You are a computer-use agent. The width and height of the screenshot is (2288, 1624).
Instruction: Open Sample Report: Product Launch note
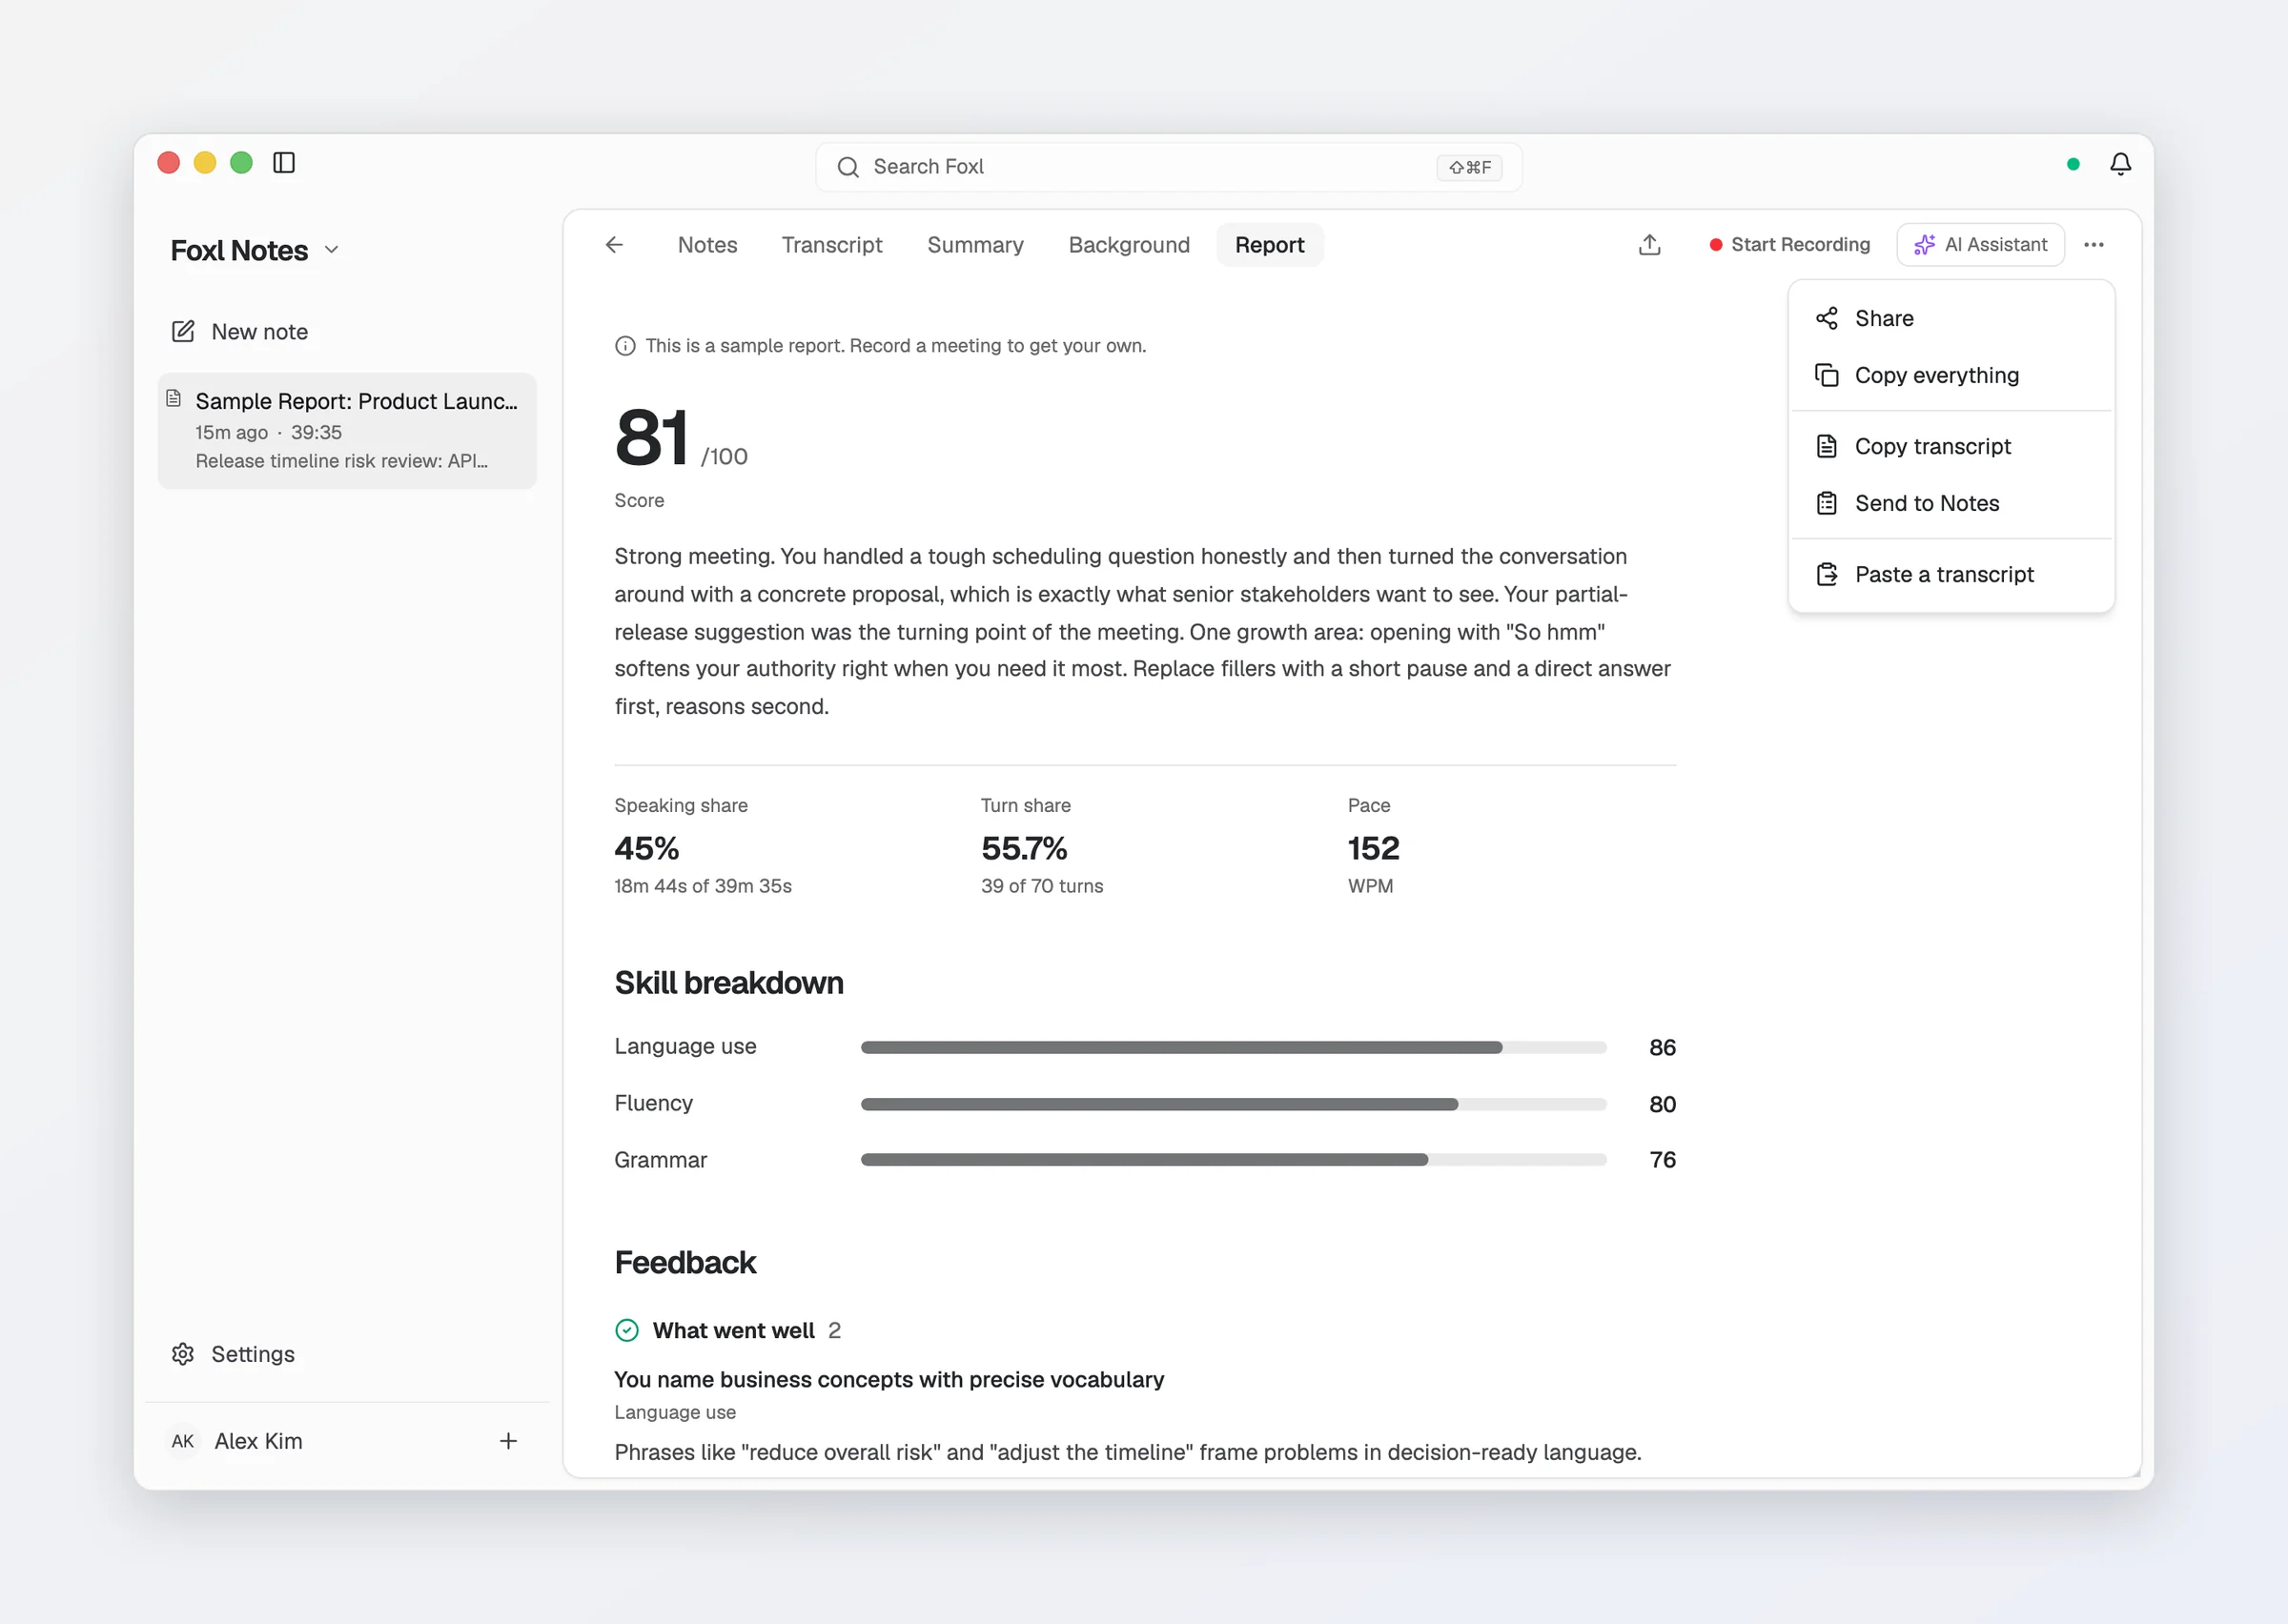coord(347,431)
